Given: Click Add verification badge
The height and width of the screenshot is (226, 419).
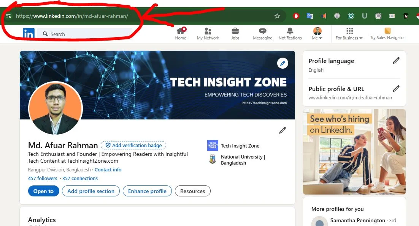Looking at the screenshot, I should click(133, 145).
